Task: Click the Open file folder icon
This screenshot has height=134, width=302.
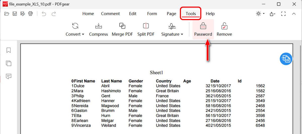Action: (7, 14)
